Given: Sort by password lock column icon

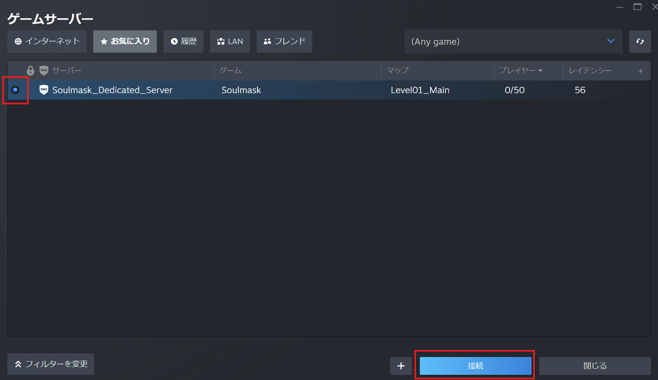Looking at the screenshot, I should click(x=30, y=70).
